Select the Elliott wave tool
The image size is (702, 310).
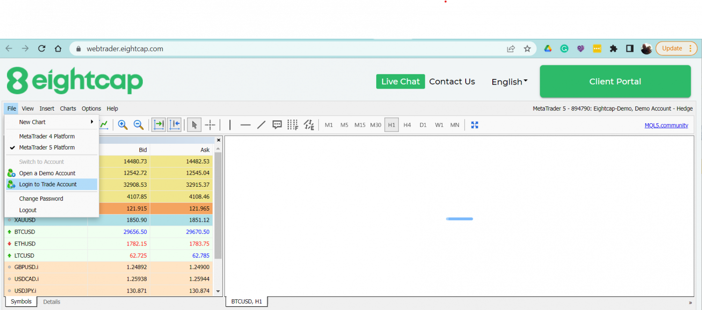[309, 125]
